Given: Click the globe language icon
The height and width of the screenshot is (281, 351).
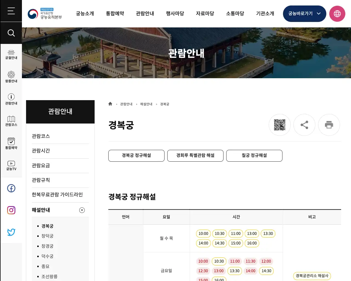Looking at the screenshot, I should click(x=337, y=13).
